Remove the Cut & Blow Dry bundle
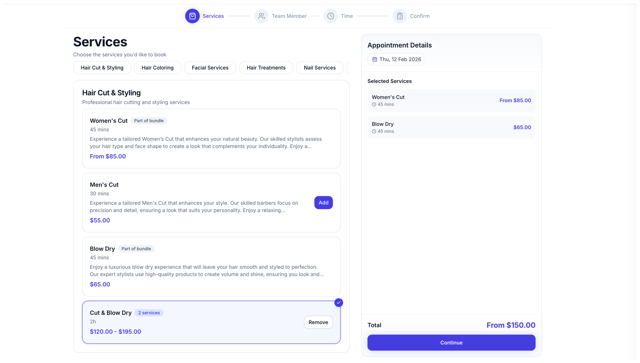Screen dimensions: 640x363 coord(318,322)
